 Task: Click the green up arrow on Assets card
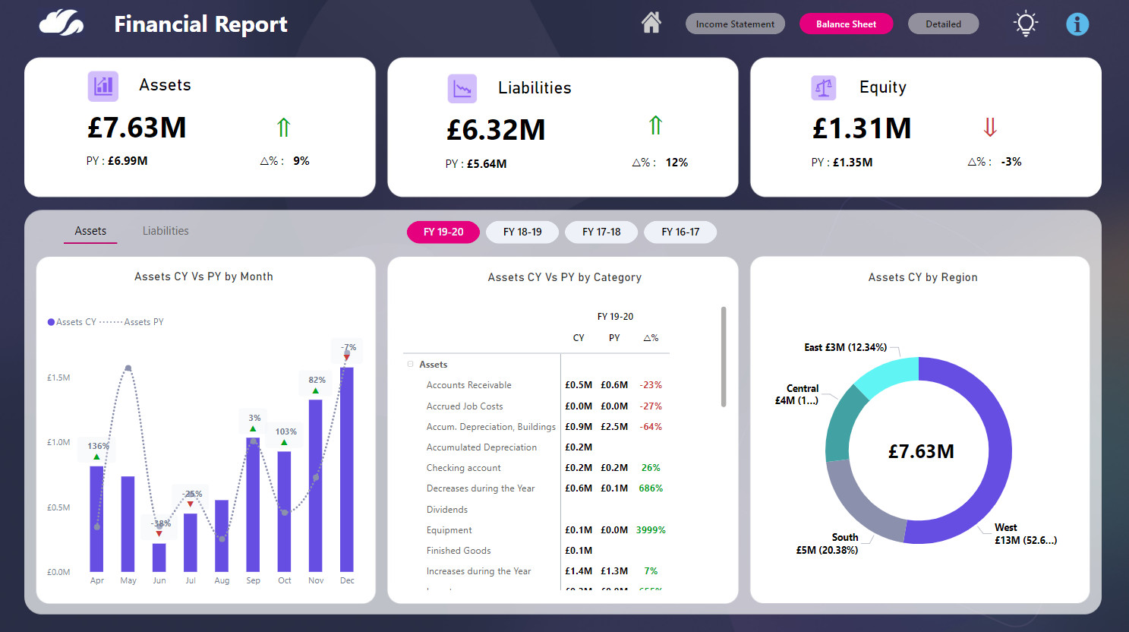coord(283,127)
